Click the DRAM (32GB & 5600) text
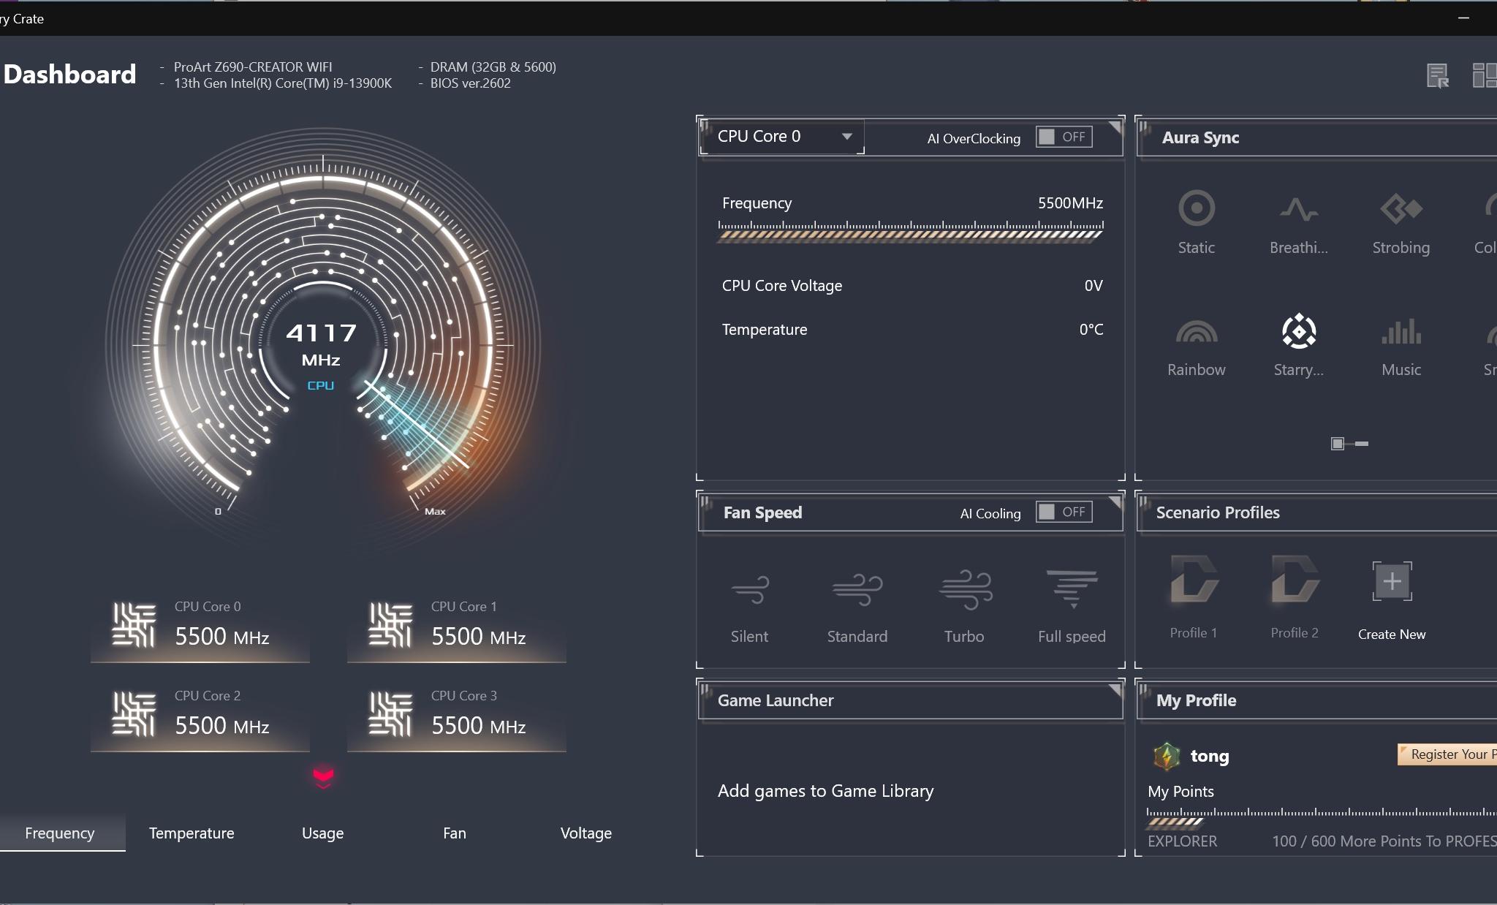Screen dimensions: 1497x905 pyautogui.click(x=493, y=67)
